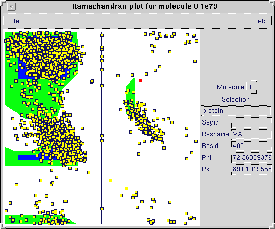The width and height of the screenshot is (275, 229).
Task: Open the window menu triangle button
Action: (x=12, y=7)
